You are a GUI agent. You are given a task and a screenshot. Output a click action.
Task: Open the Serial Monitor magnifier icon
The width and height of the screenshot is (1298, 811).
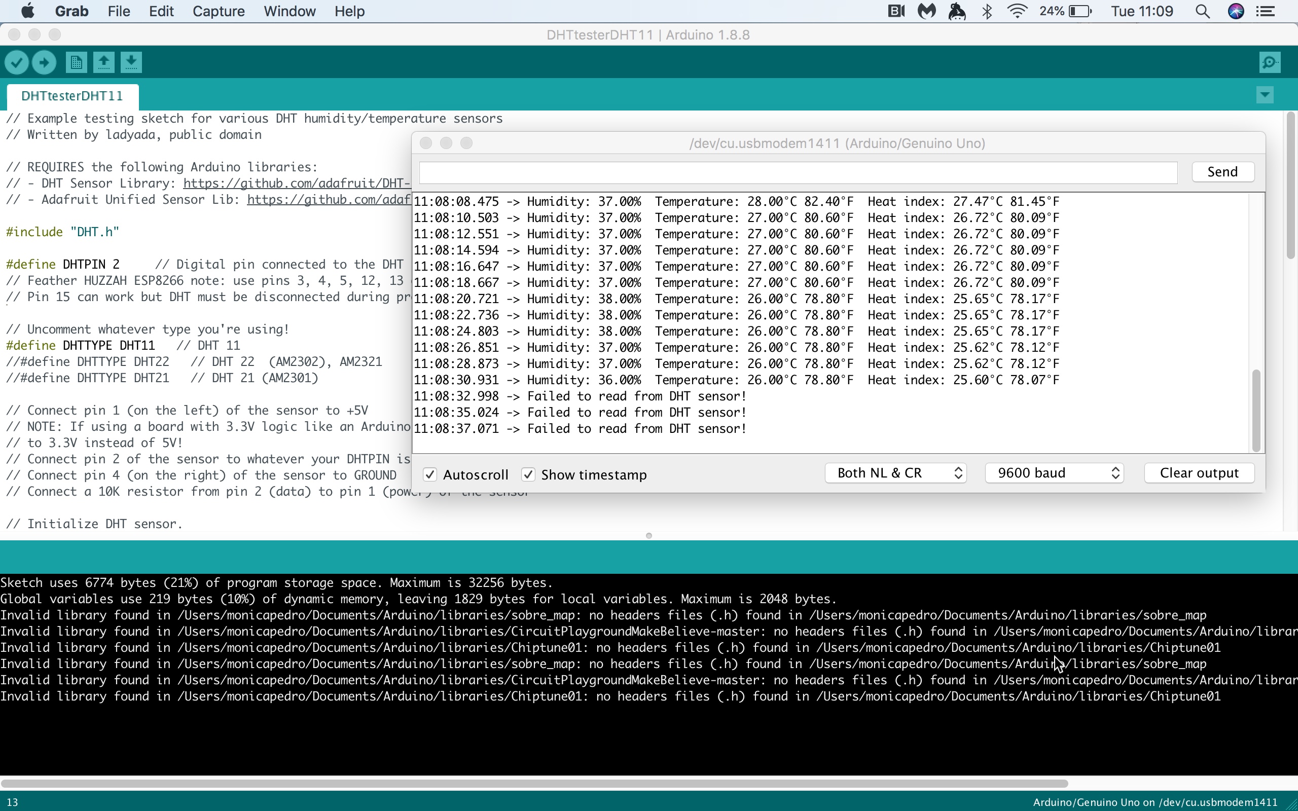pos(1270,62)
